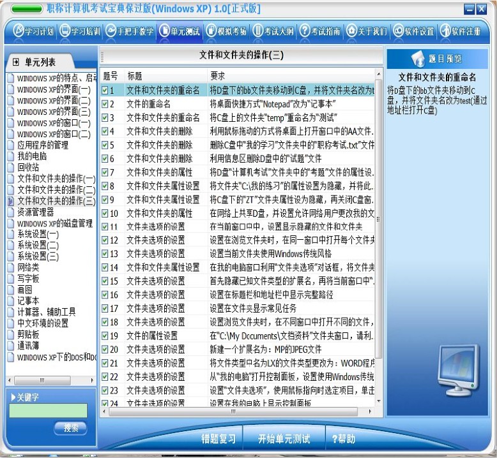The width and height of the screenshot is (497, 458).
Task: Open the 手把手教学 toolbar icon
Action: coord(111,31)
